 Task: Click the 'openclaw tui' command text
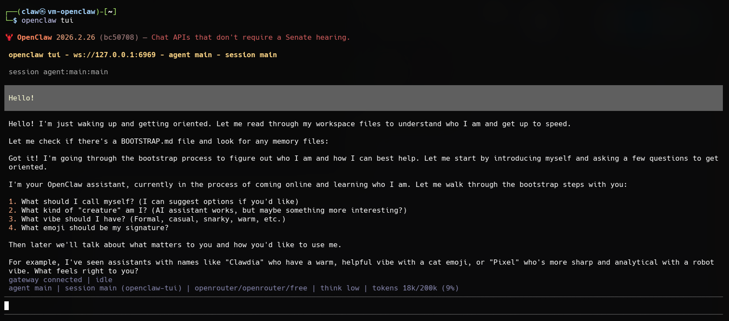47,21
